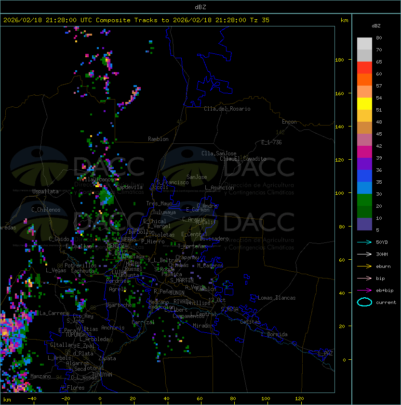
Task: Pick the light gray 80–70 dBZ swatch
Action: tap(364, 44)
